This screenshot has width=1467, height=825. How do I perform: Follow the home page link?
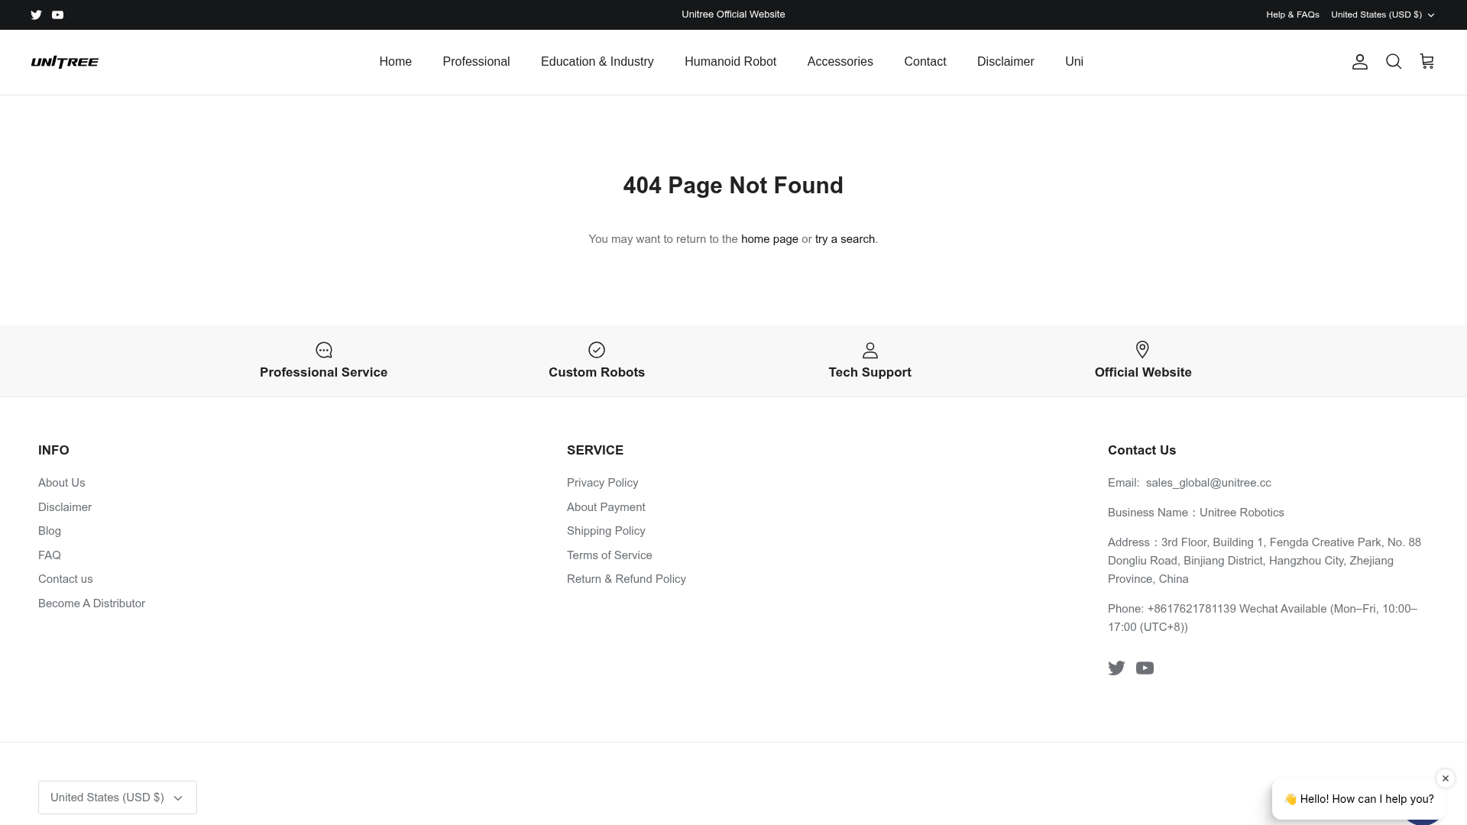(769, 239)
